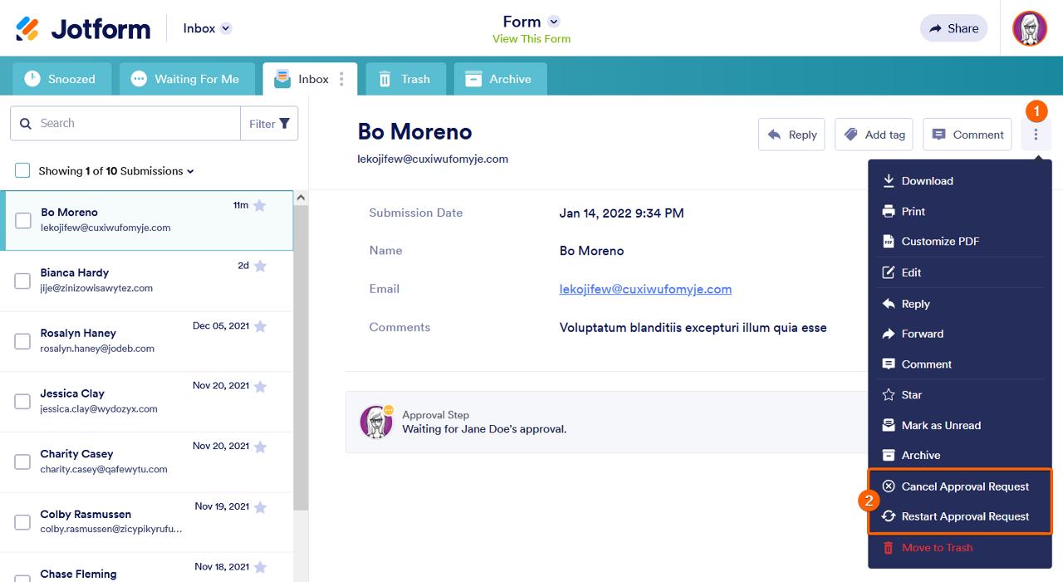Click the Restart Approval Request refresh icon
Image resolution: width=1063 pixels, height=582 pixels.
(x=889, y=516)
